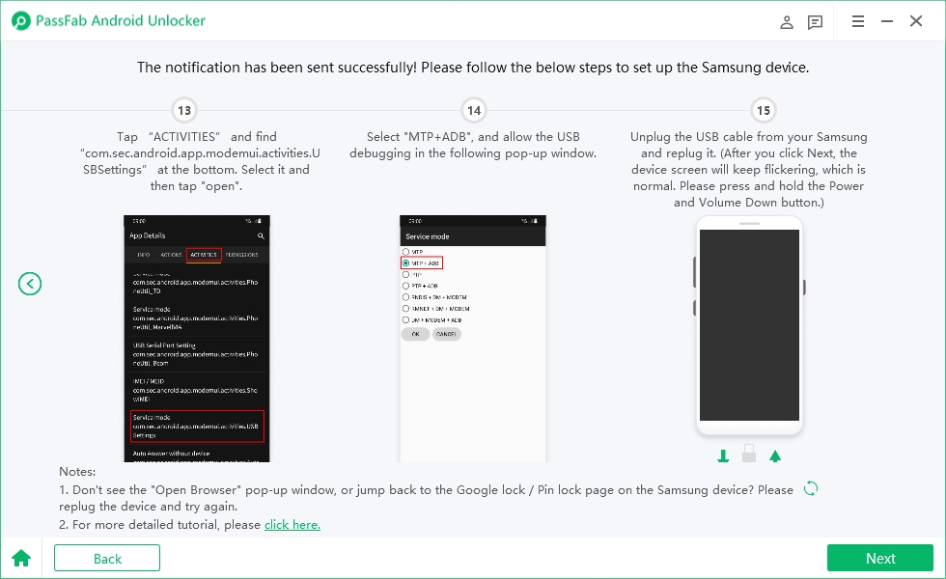Click the green download arrow under phone

coord(723,455)
